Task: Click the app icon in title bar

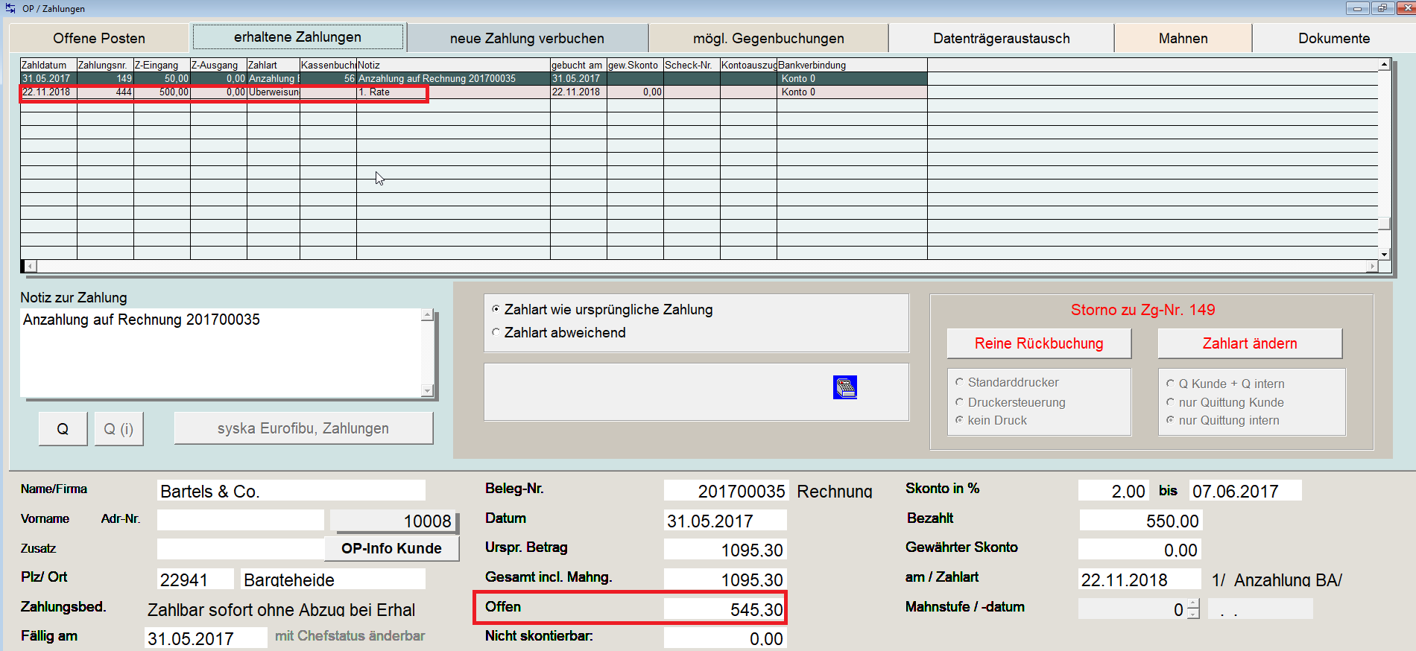Action: tap(10, 8)
